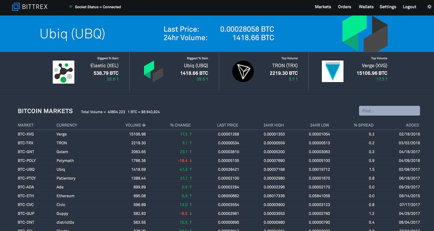Open the BTC-CVC market link
434x231 pixels.
pyautogui.click(x=26, y=205)
